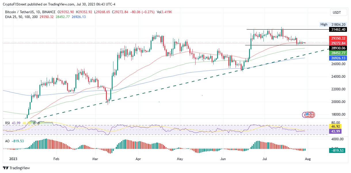This screenshot has width=351, height=173.
Task: Click the -819.53 AO value tag
Action: point(337,150)
